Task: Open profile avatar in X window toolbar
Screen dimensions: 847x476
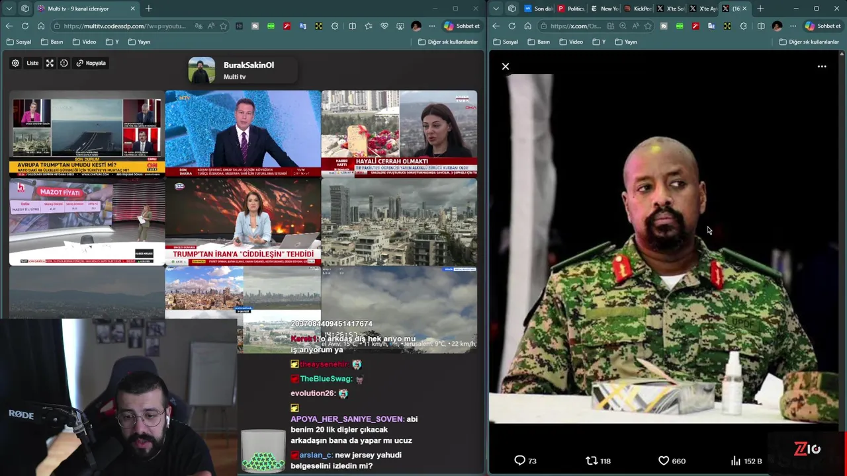Action: [777, 26]
